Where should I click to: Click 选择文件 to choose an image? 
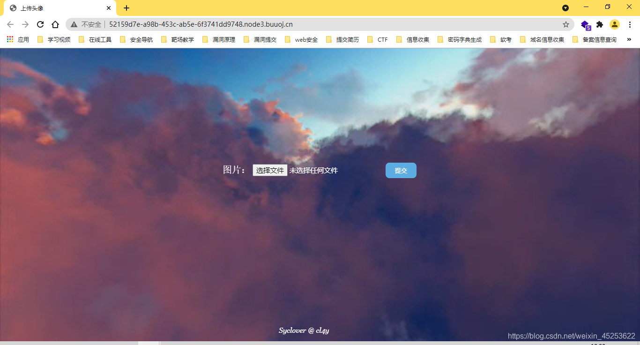tap(270, 170)
